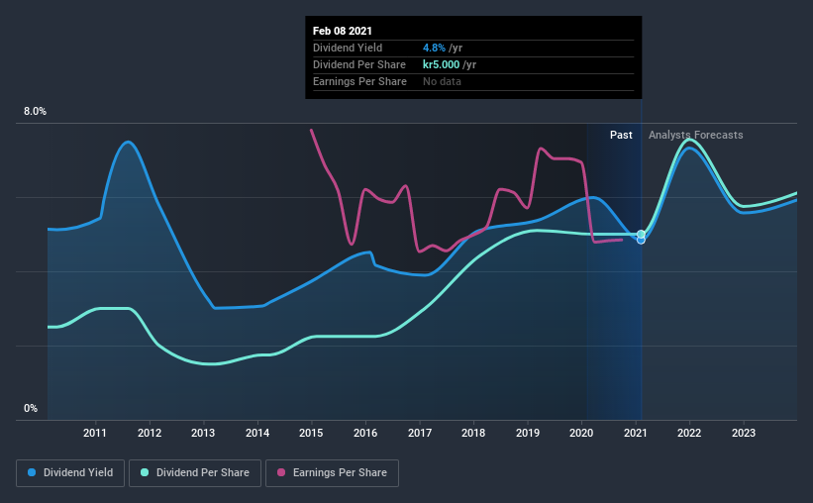Click the blue data point marker at 2021
Screen dimensions: 813x503
click(641, 241)
